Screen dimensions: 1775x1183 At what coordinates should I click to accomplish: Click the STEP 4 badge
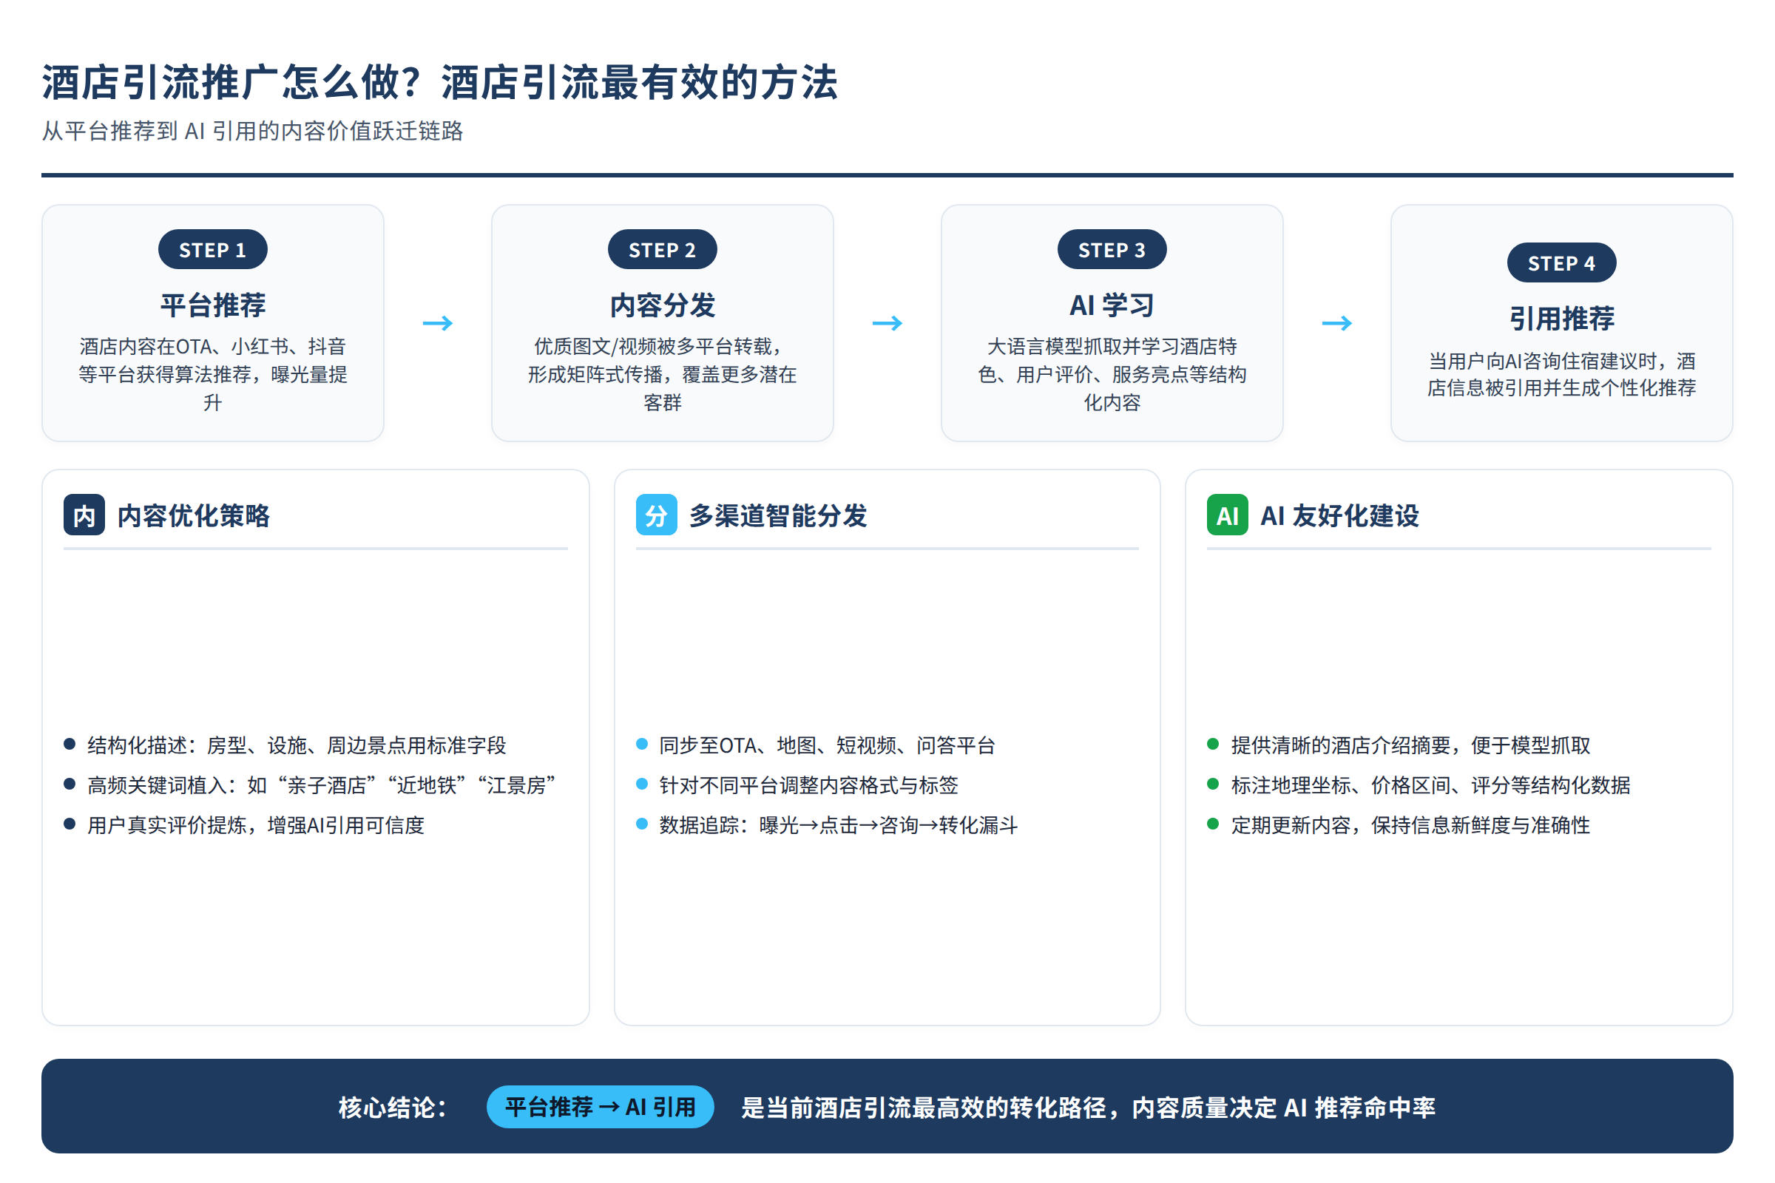pos(1561,263)
